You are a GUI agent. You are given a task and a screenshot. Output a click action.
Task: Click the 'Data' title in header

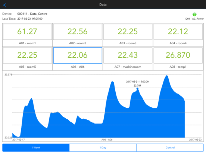[103, 5]
